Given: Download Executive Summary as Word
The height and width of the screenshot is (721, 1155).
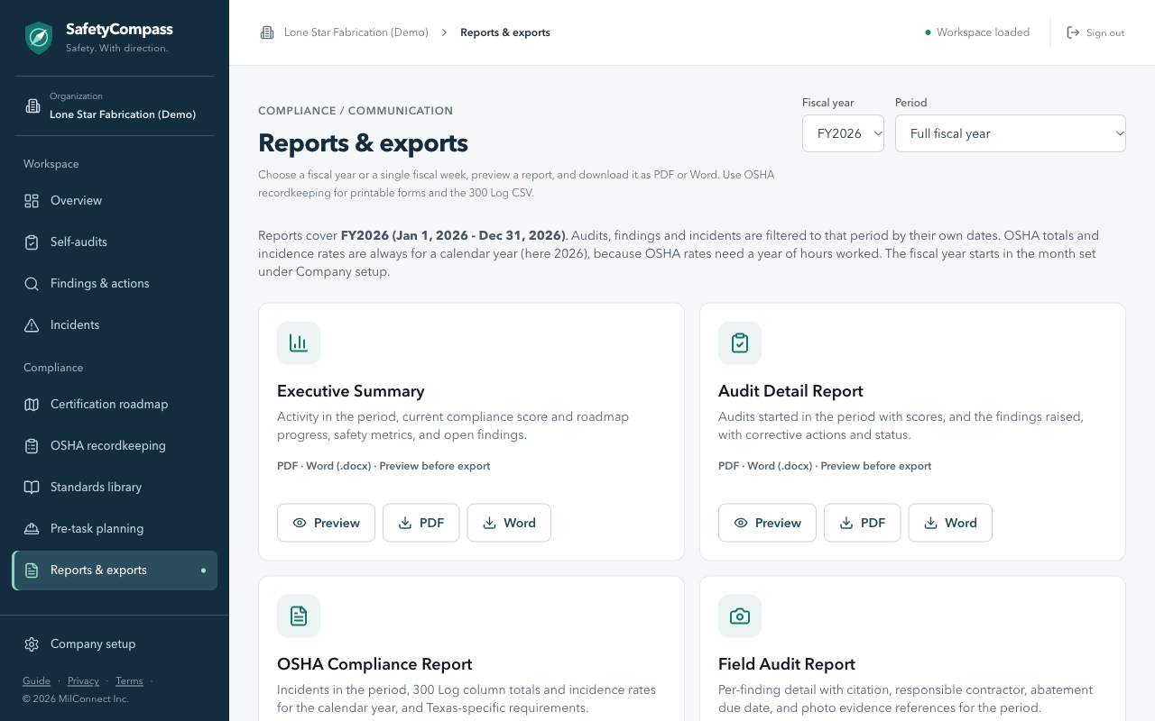Looking at the screenshot, I should 509,523.
